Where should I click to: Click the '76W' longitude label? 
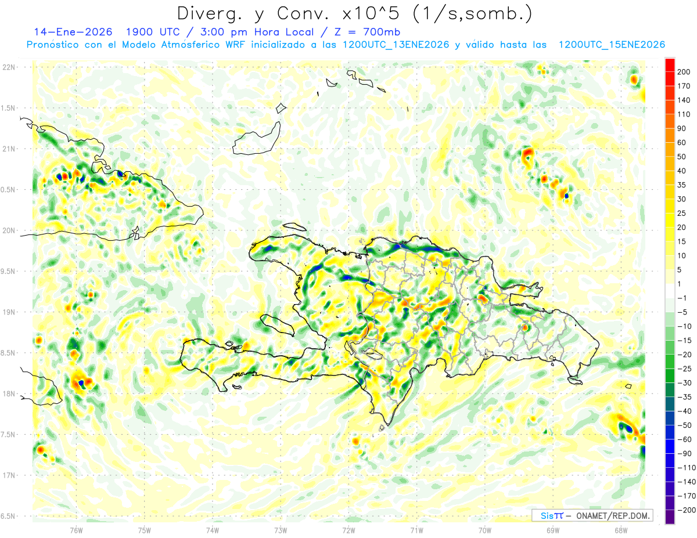click(x=76, y=530)
